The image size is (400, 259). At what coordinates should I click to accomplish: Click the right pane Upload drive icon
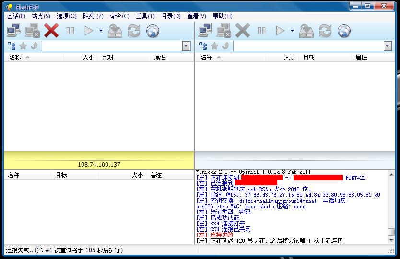click(306, 31)
